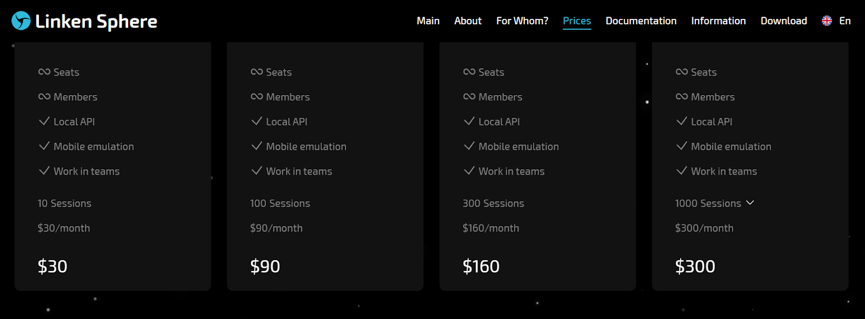Image resolution: width=865 pixels, height=319 pixels.
Task: Click the infinity icon beside Members in $300 plan
Action: (x=682, y=97)
